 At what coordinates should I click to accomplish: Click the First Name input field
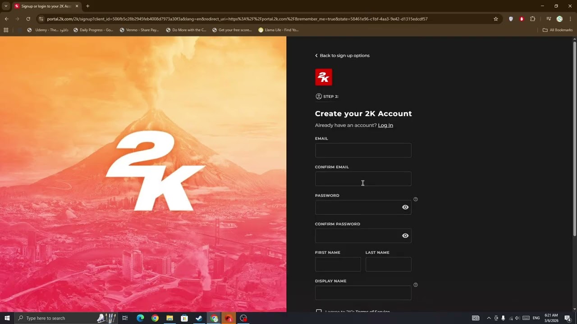(338, 264)
